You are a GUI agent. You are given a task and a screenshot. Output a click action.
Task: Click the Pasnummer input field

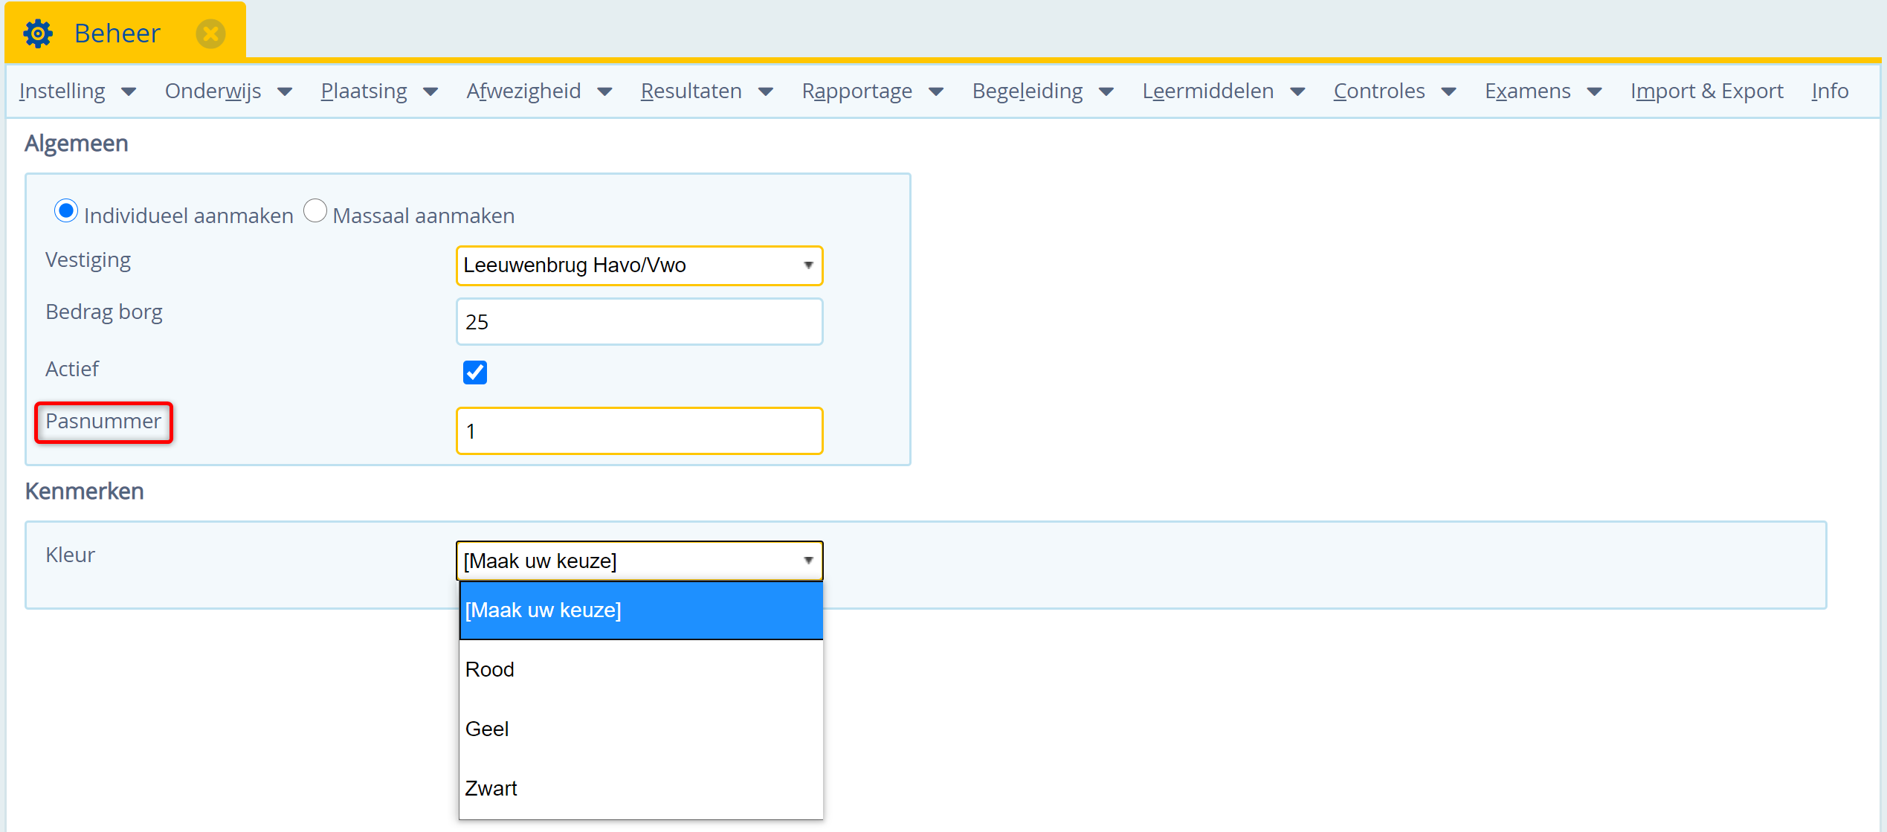click(x=639, y=430)
